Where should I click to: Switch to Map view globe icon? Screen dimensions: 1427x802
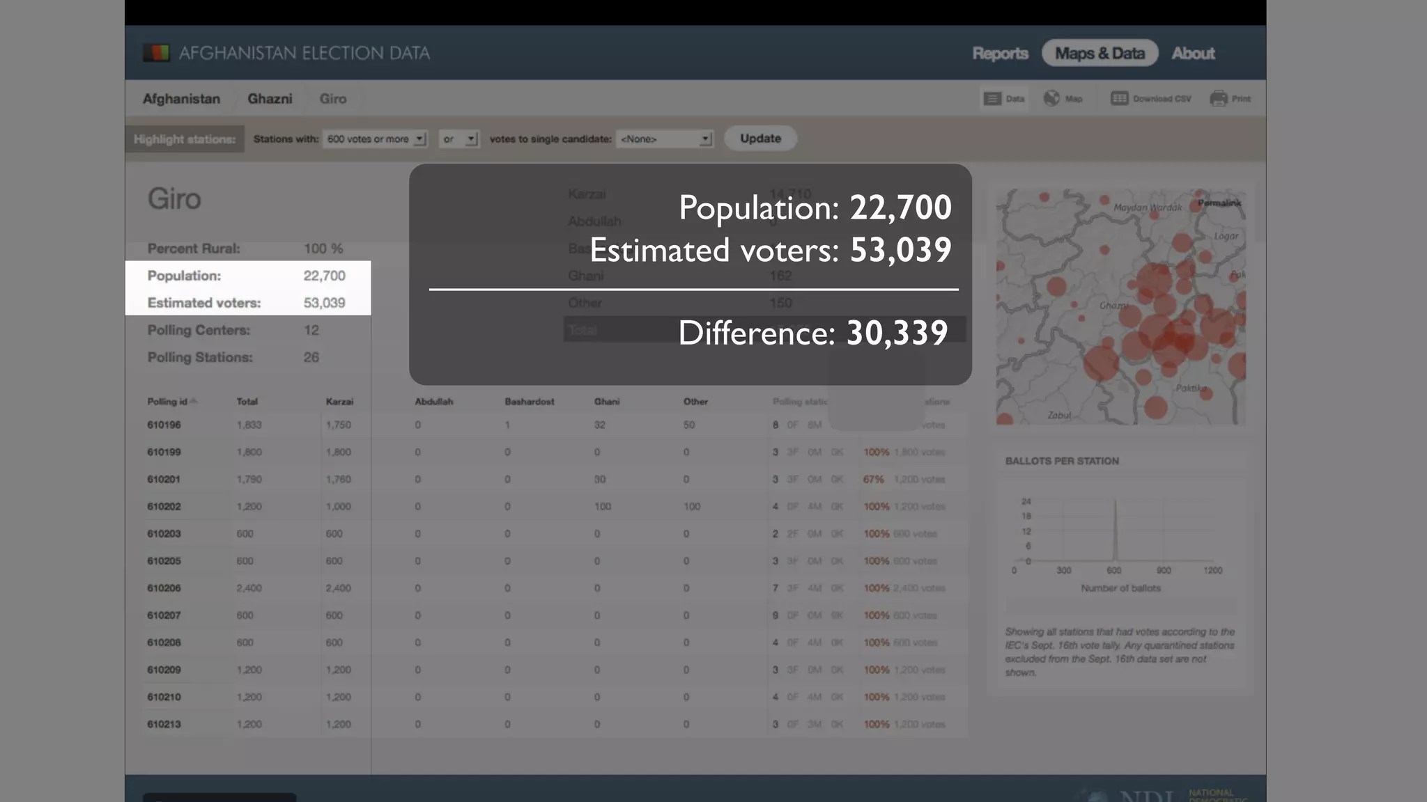(1051, 98)
